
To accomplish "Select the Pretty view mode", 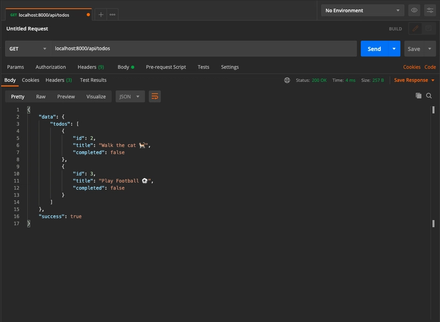I will (x=18, y=96).
